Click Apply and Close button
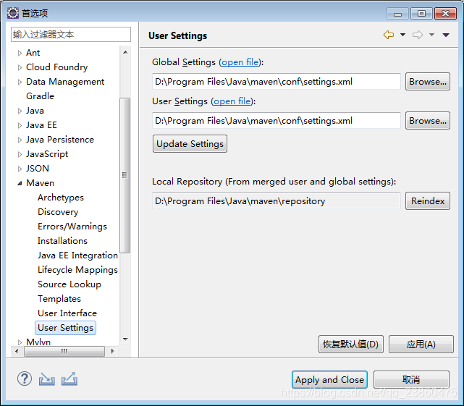This screenshot has width=464, height=406. (329, 380)
